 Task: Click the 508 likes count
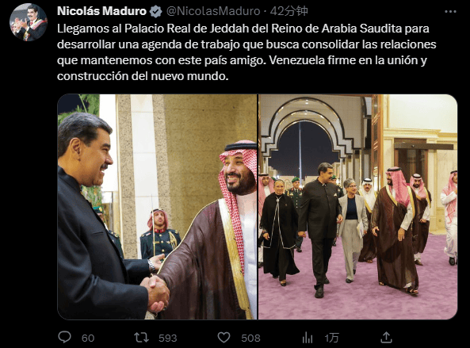[251, 338]
